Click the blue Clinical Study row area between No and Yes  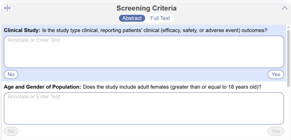point(142,75)
